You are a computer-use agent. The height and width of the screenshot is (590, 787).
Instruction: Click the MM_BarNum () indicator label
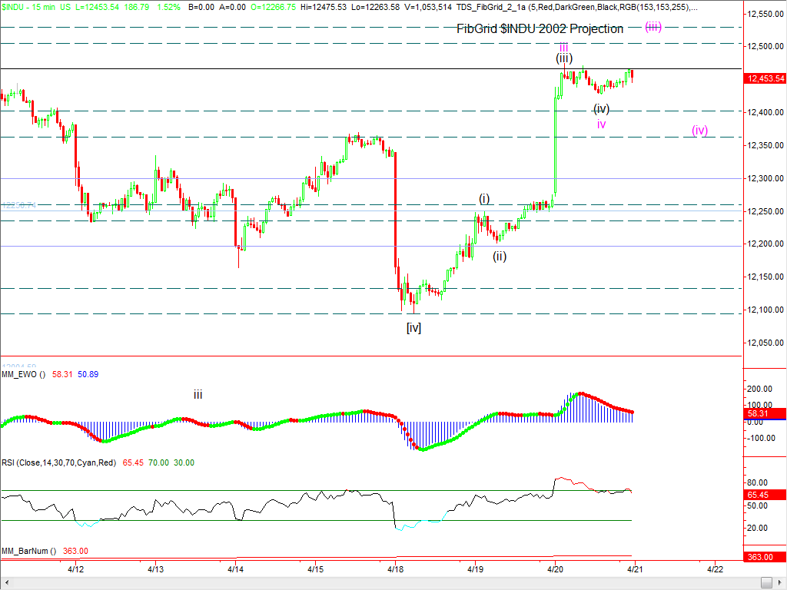click(28, 551)
